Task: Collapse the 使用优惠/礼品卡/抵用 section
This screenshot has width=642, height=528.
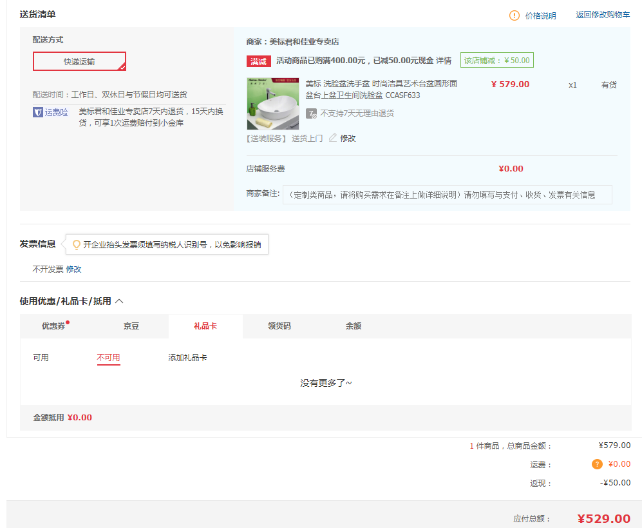Action: click(x=119, y=301)
